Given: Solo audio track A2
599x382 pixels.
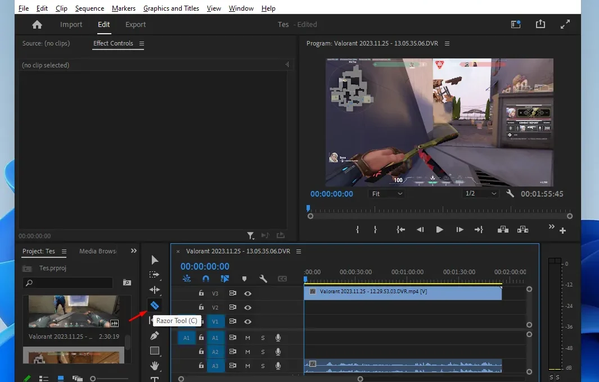Looking at the screenshot, I should 263,352.
